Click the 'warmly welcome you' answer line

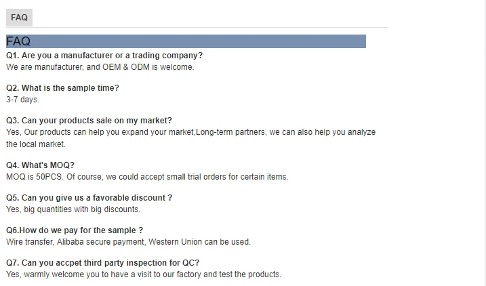coord(144,274)
